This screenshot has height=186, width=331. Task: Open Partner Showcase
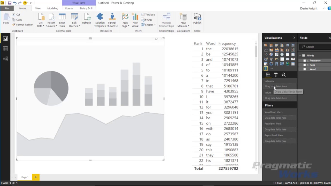[112, 20]
